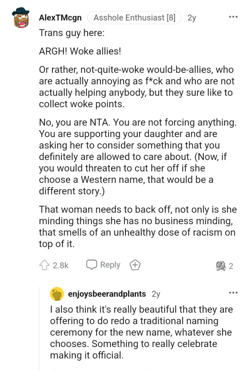Image resolution: width=250 pixels, height=371 pixels.
Task: Click the plus icon to give an award
Action: [x=135, y=265]
